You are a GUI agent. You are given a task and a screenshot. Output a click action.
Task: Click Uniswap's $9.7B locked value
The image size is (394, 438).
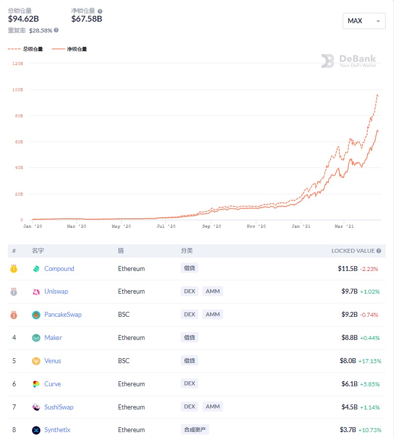point(349,292)
